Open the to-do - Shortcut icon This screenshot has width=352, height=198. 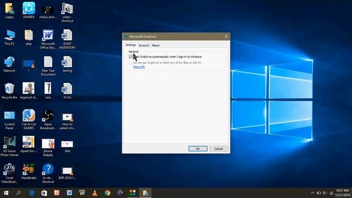(48, 173)
